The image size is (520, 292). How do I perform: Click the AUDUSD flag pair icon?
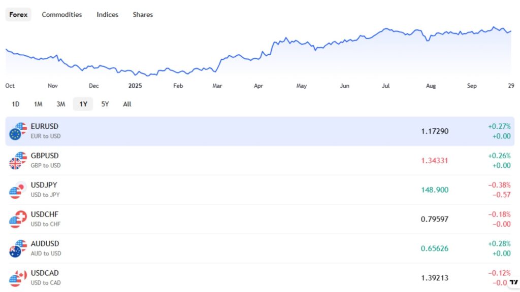click(17, 248)
